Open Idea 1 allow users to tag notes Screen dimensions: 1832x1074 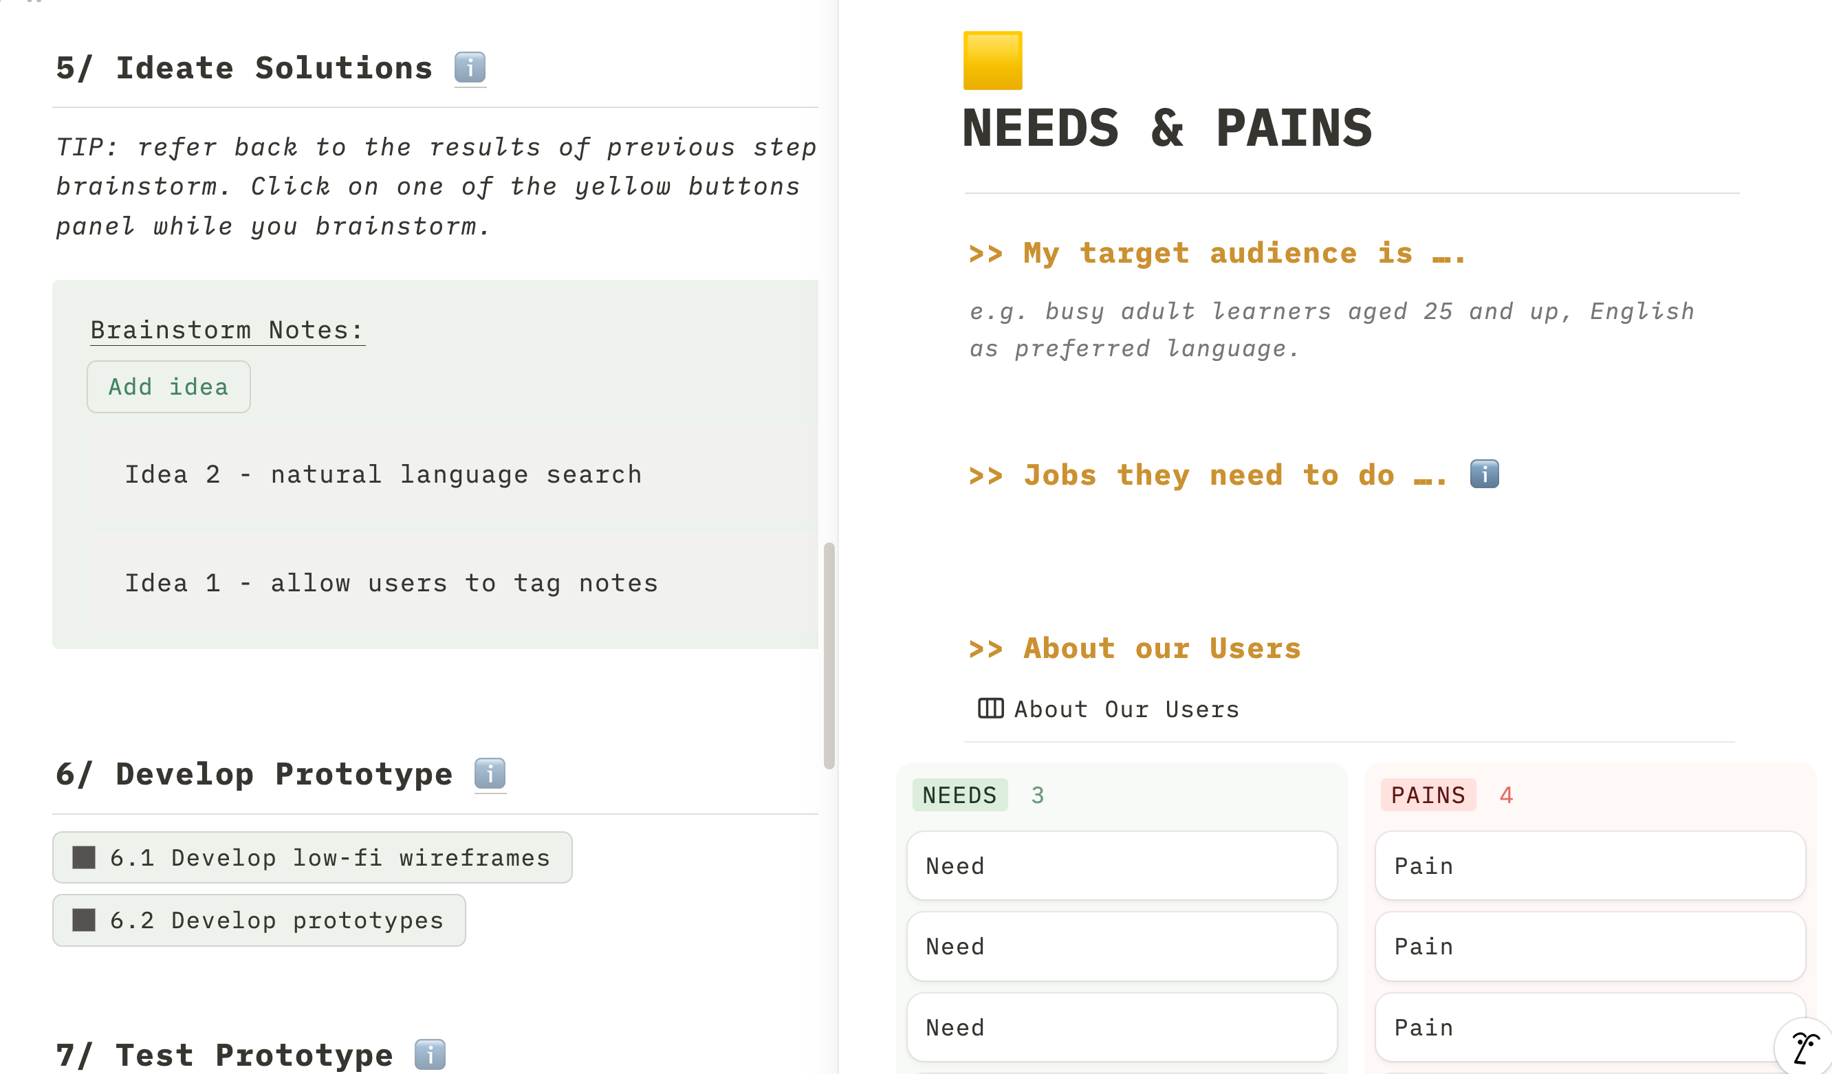(391, 583)
